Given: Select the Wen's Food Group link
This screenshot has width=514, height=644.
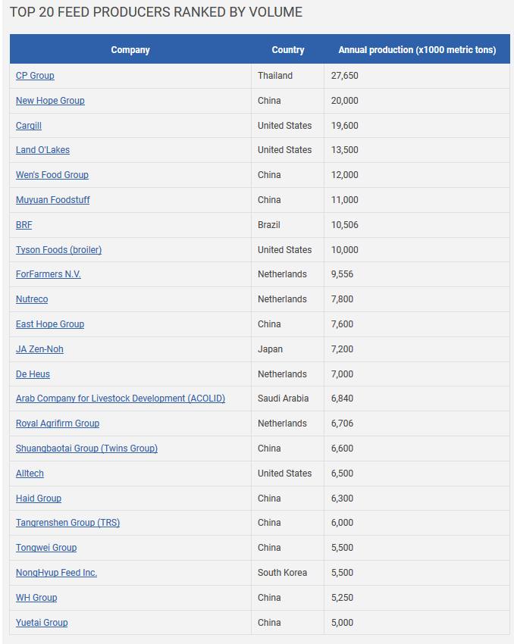Looking at the screenshot, I should [x=52, y=175].
